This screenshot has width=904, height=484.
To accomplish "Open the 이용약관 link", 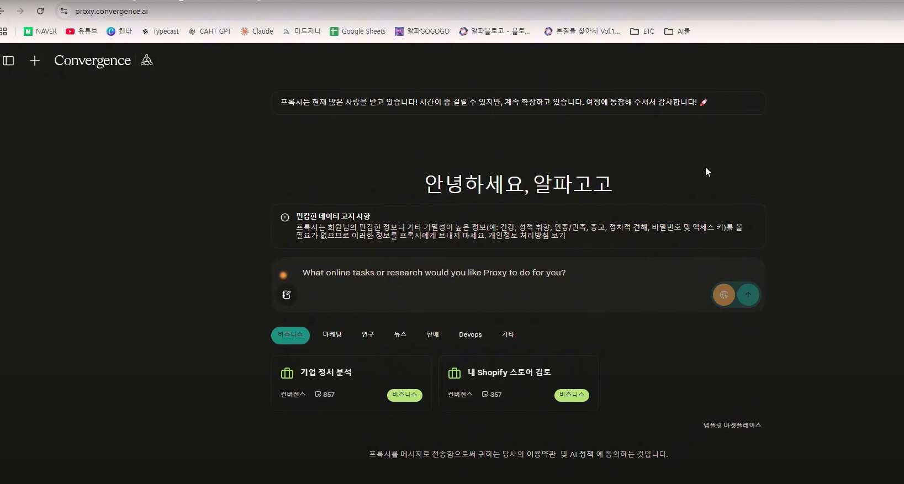I will [541, 454].
